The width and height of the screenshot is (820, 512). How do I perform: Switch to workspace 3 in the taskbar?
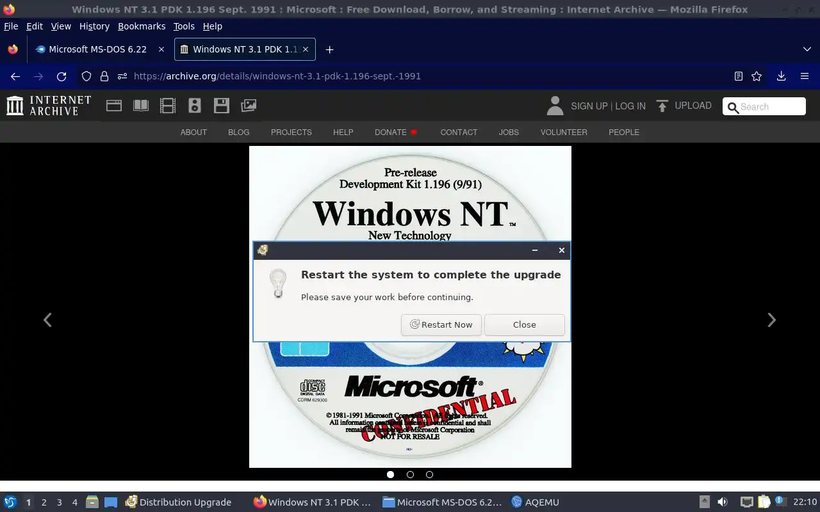click(x=59, y=502)
